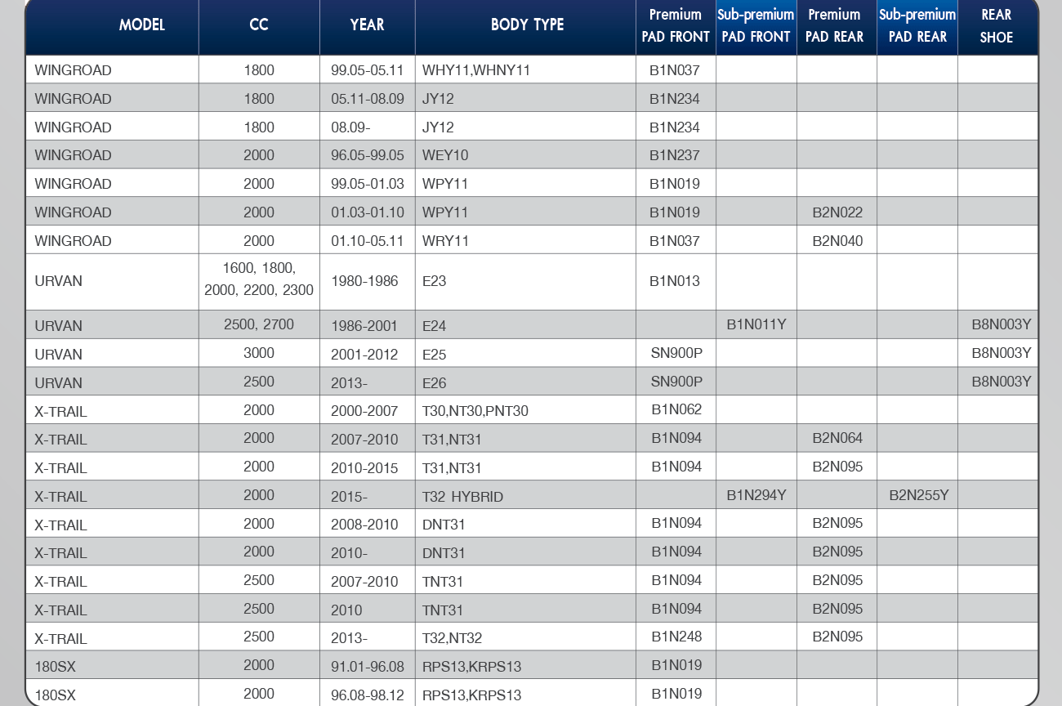Select sub-premium rear code B2N255Y
Image resolution: width=1062 pixels, height=706 pixels.
[919, 495]
